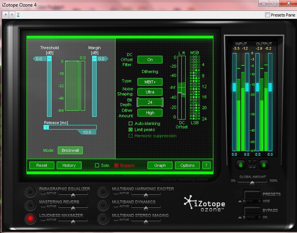The width and height of the screenshot is (297, 233).
Task: Click the gain reduction meter histogram
Action: [x=72, y=86]
